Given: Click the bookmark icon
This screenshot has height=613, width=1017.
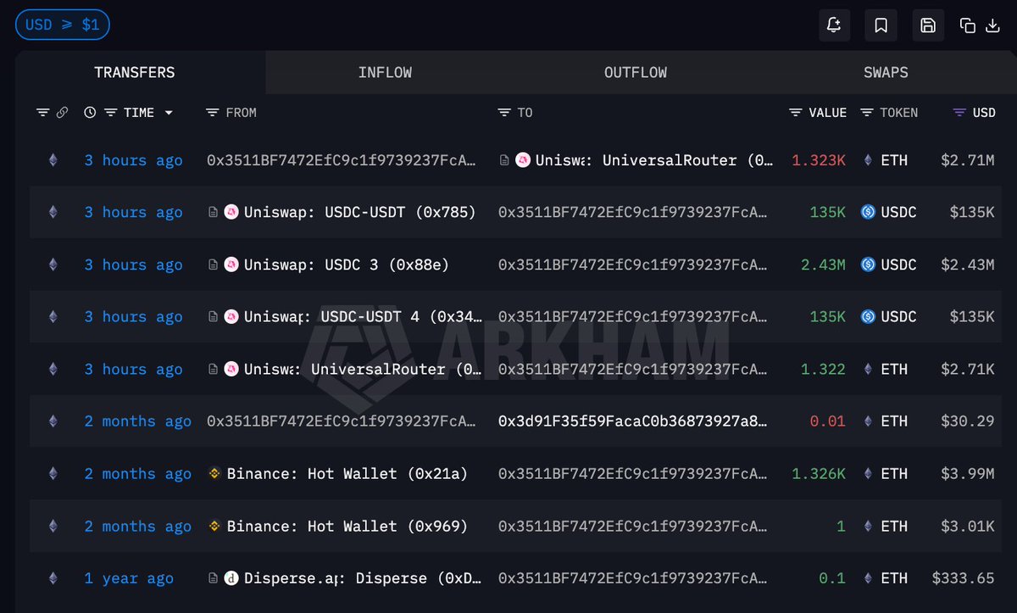Looking at the screenshot, I should (x=881, y=25).
